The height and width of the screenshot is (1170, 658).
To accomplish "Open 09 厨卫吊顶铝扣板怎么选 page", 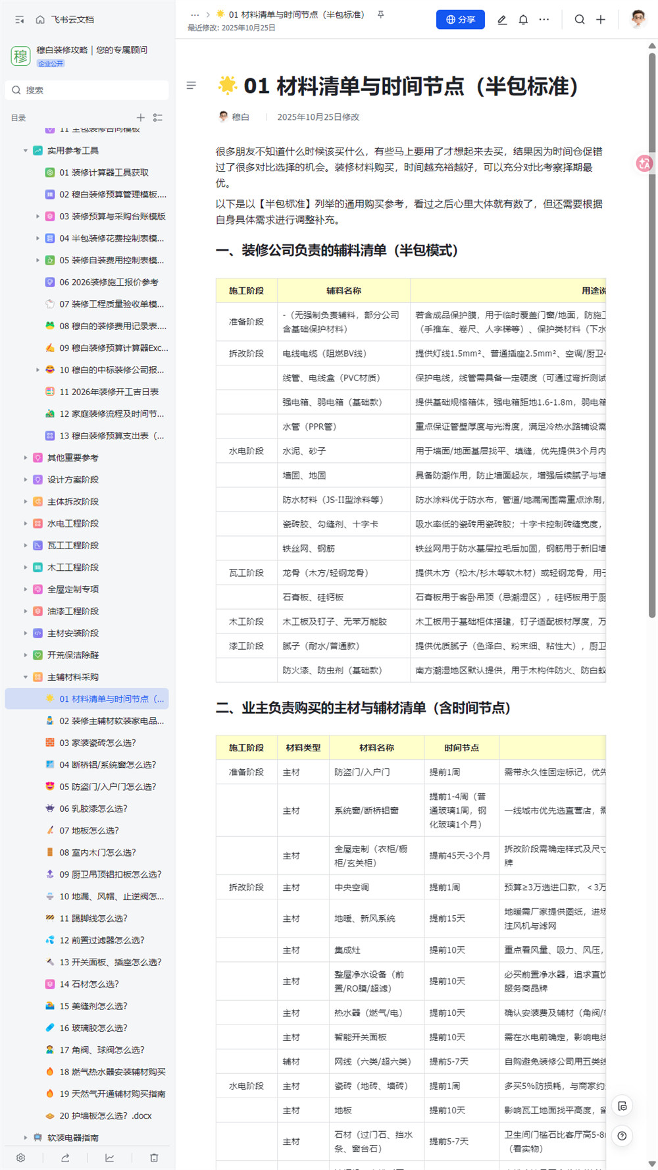I will tap(111, 874).
